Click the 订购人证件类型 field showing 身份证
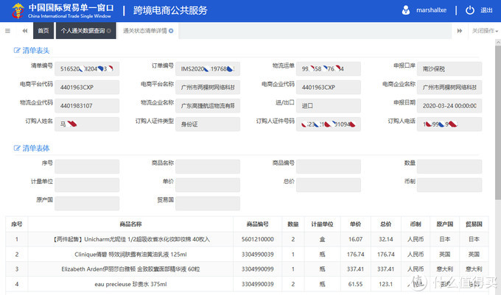Screen dimensions: 501x295 [x=208, y=124]
